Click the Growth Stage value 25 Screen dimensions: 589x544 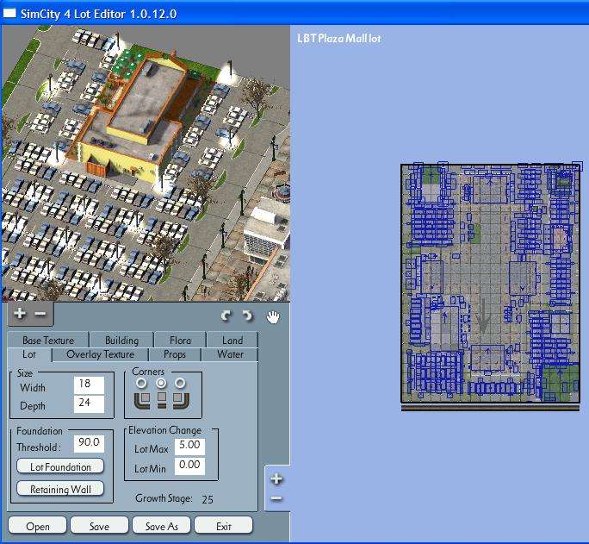208,499
